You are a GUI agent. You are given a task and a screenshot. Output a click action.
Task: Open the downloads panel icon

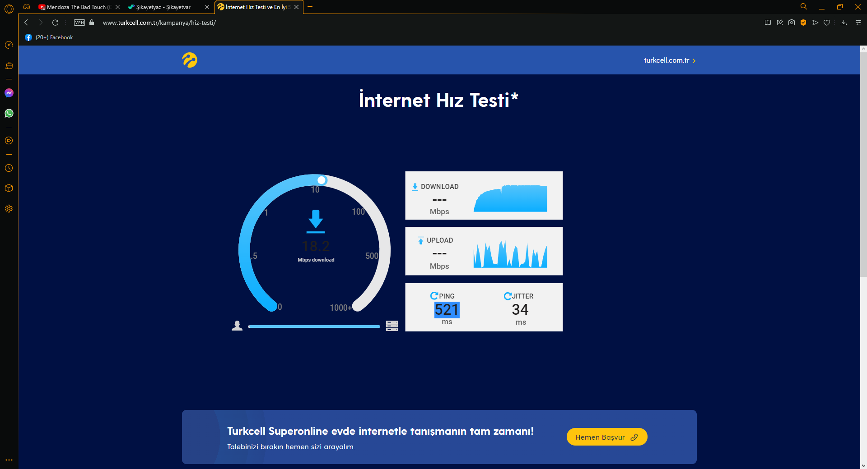click(844, 23)
